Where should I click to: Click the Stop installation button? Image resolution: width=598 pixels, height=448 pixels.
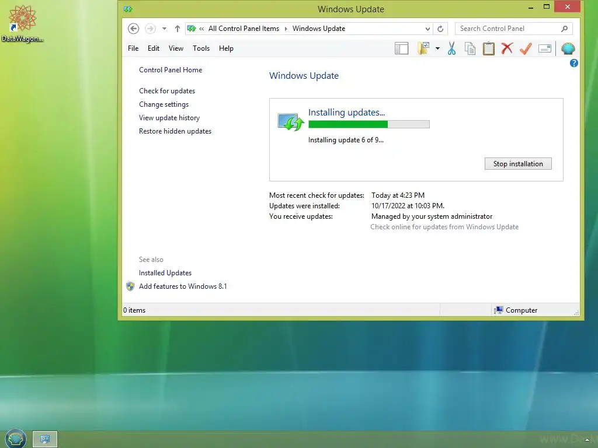518,164
